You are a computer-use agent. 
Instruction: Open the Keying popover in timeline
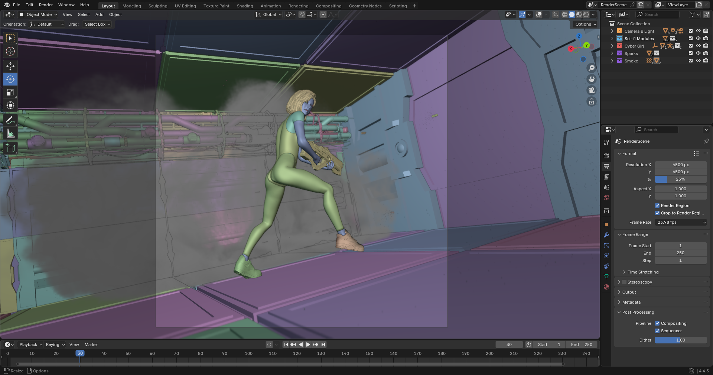[55, 345]
